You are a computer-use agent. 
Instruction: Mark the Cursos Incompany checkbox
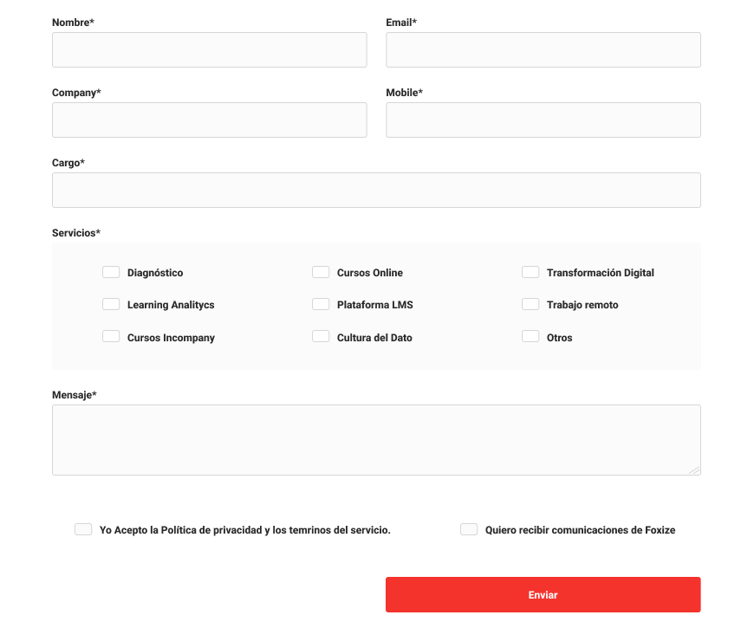(111, 336)
